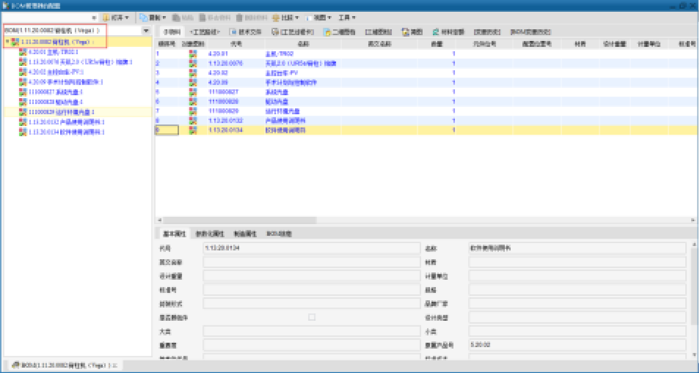Click the tree icon of node 111000827
This screenshot has height=373, width=699.
[23, 92]
